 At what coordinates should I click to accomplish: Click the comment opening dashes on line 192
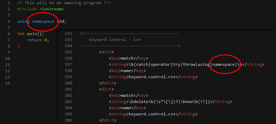pos(128,33)
